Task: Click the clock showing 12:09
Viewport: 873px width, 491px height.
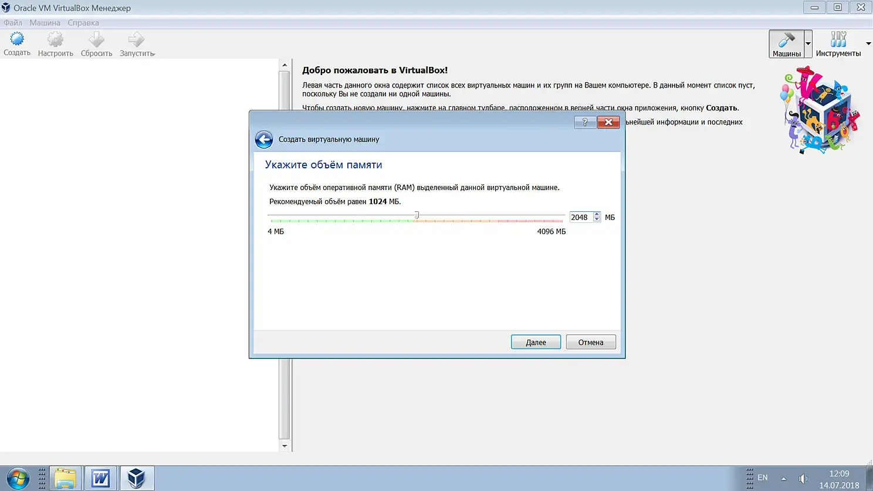Action: [x=839, y=473]
